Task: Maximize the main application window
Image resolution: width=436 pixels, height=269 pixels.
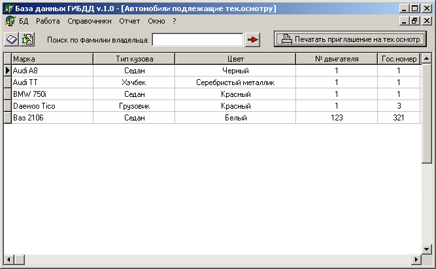Action: [x=414, y=9]
